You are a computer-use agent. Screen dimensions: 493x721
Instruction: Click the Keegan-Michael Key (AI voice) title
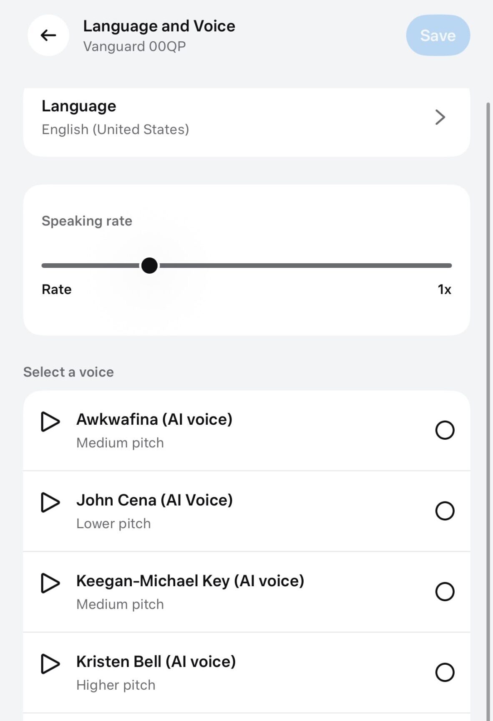(x=190, y=581)
